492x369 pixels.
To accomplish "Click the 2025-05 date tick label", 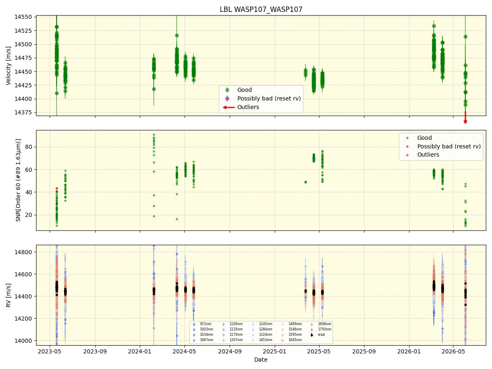I will pyautogui.click(x=319, y=351).
